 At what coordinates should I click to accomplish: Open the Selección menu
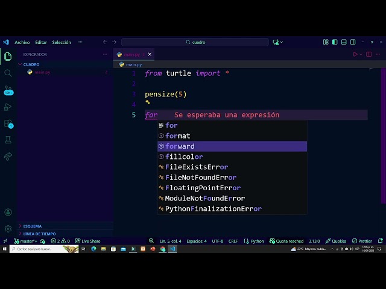pyautogui.click(x=62, y=42)
